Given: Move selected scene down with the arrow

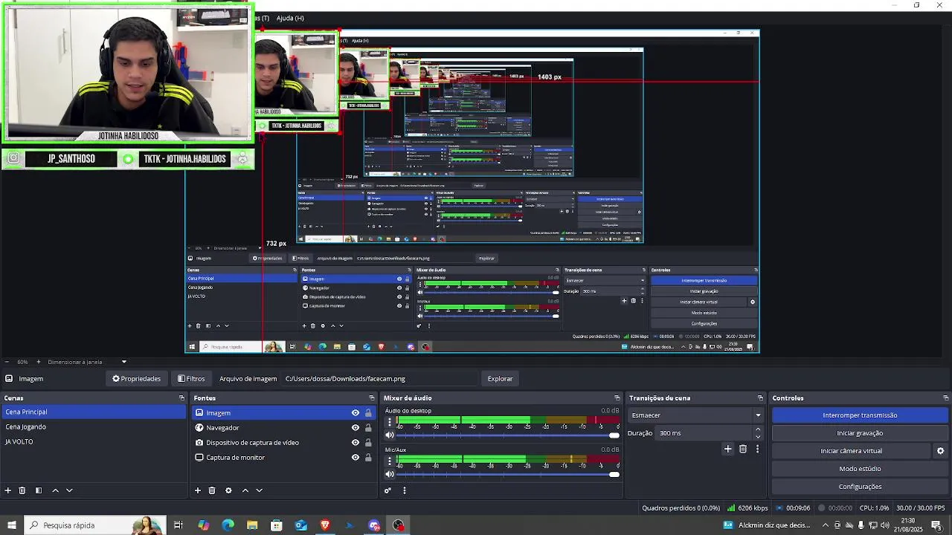Looking at the screenshot, I should tap(69, 490).
